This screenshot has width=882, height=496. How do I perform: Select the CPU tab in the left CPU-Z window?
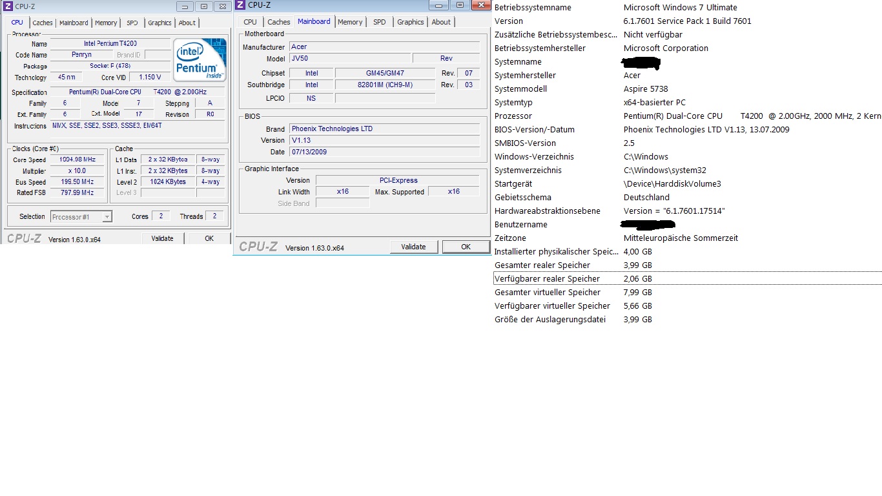(17, 23)
